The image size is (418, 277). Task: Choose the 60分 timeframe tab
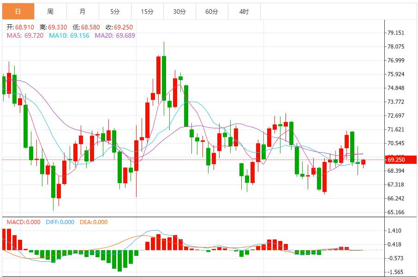212,12
